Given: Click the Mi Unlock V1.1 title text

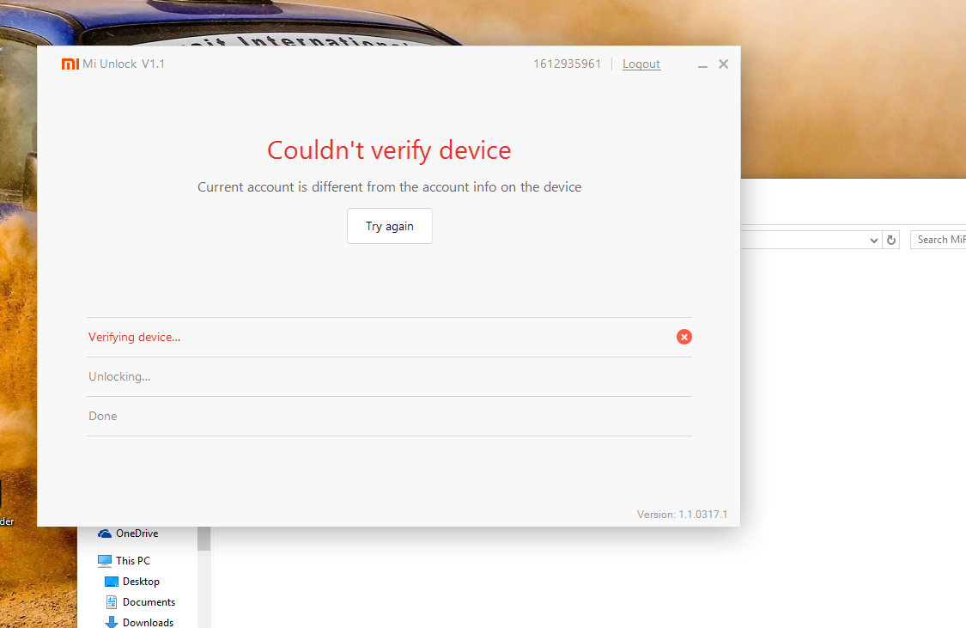Looking at the screenshot, I should coord(123,64).
